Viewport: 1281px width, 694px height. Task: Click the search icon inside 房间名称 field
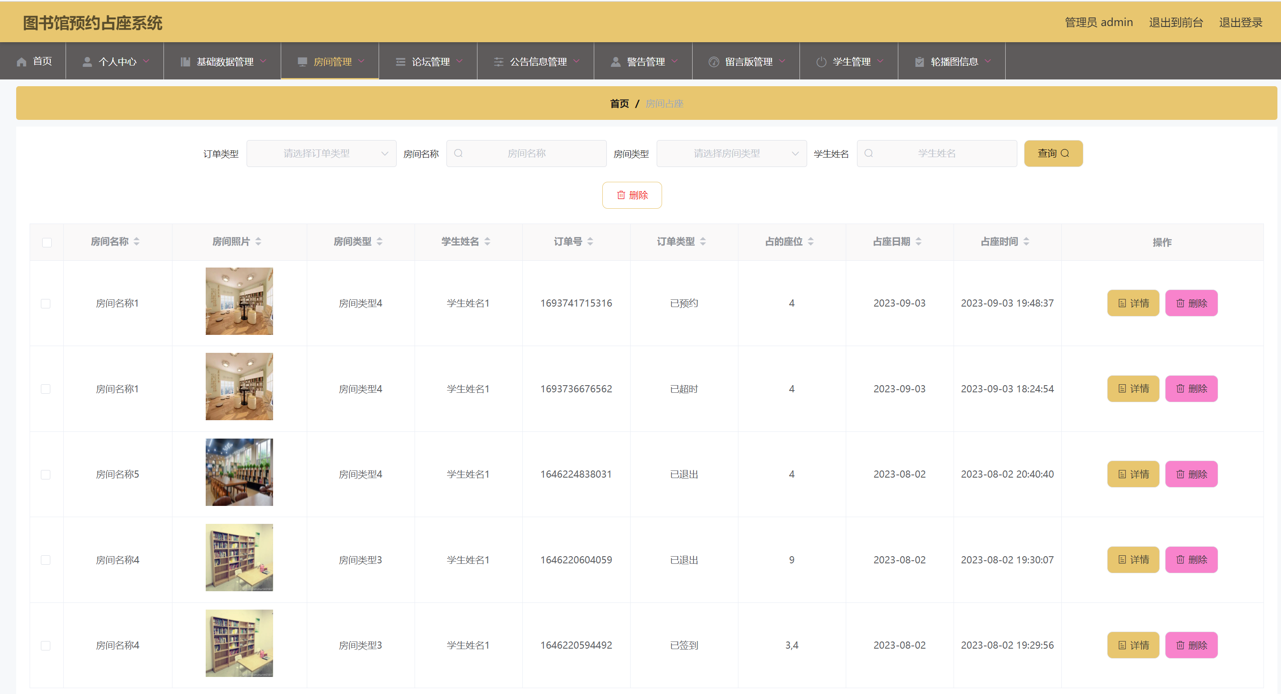pos(459,154)
